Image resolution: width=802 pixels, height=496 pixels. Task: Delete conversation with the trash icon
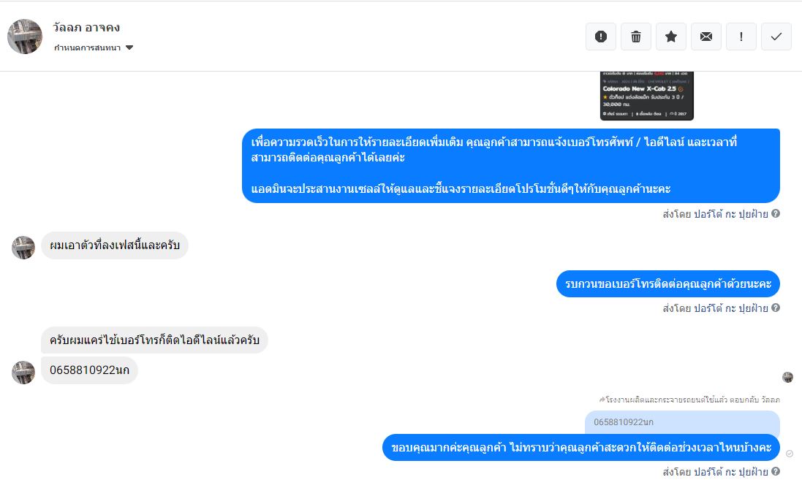(x=636, y=37)
